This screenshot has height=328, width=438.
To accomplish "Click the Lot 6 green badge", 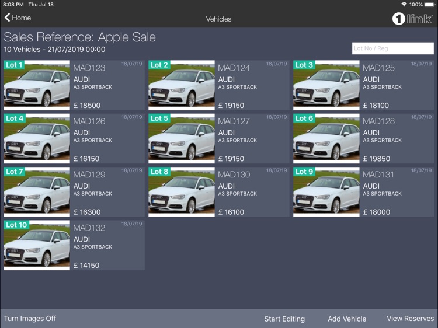I will coord(304,118).
